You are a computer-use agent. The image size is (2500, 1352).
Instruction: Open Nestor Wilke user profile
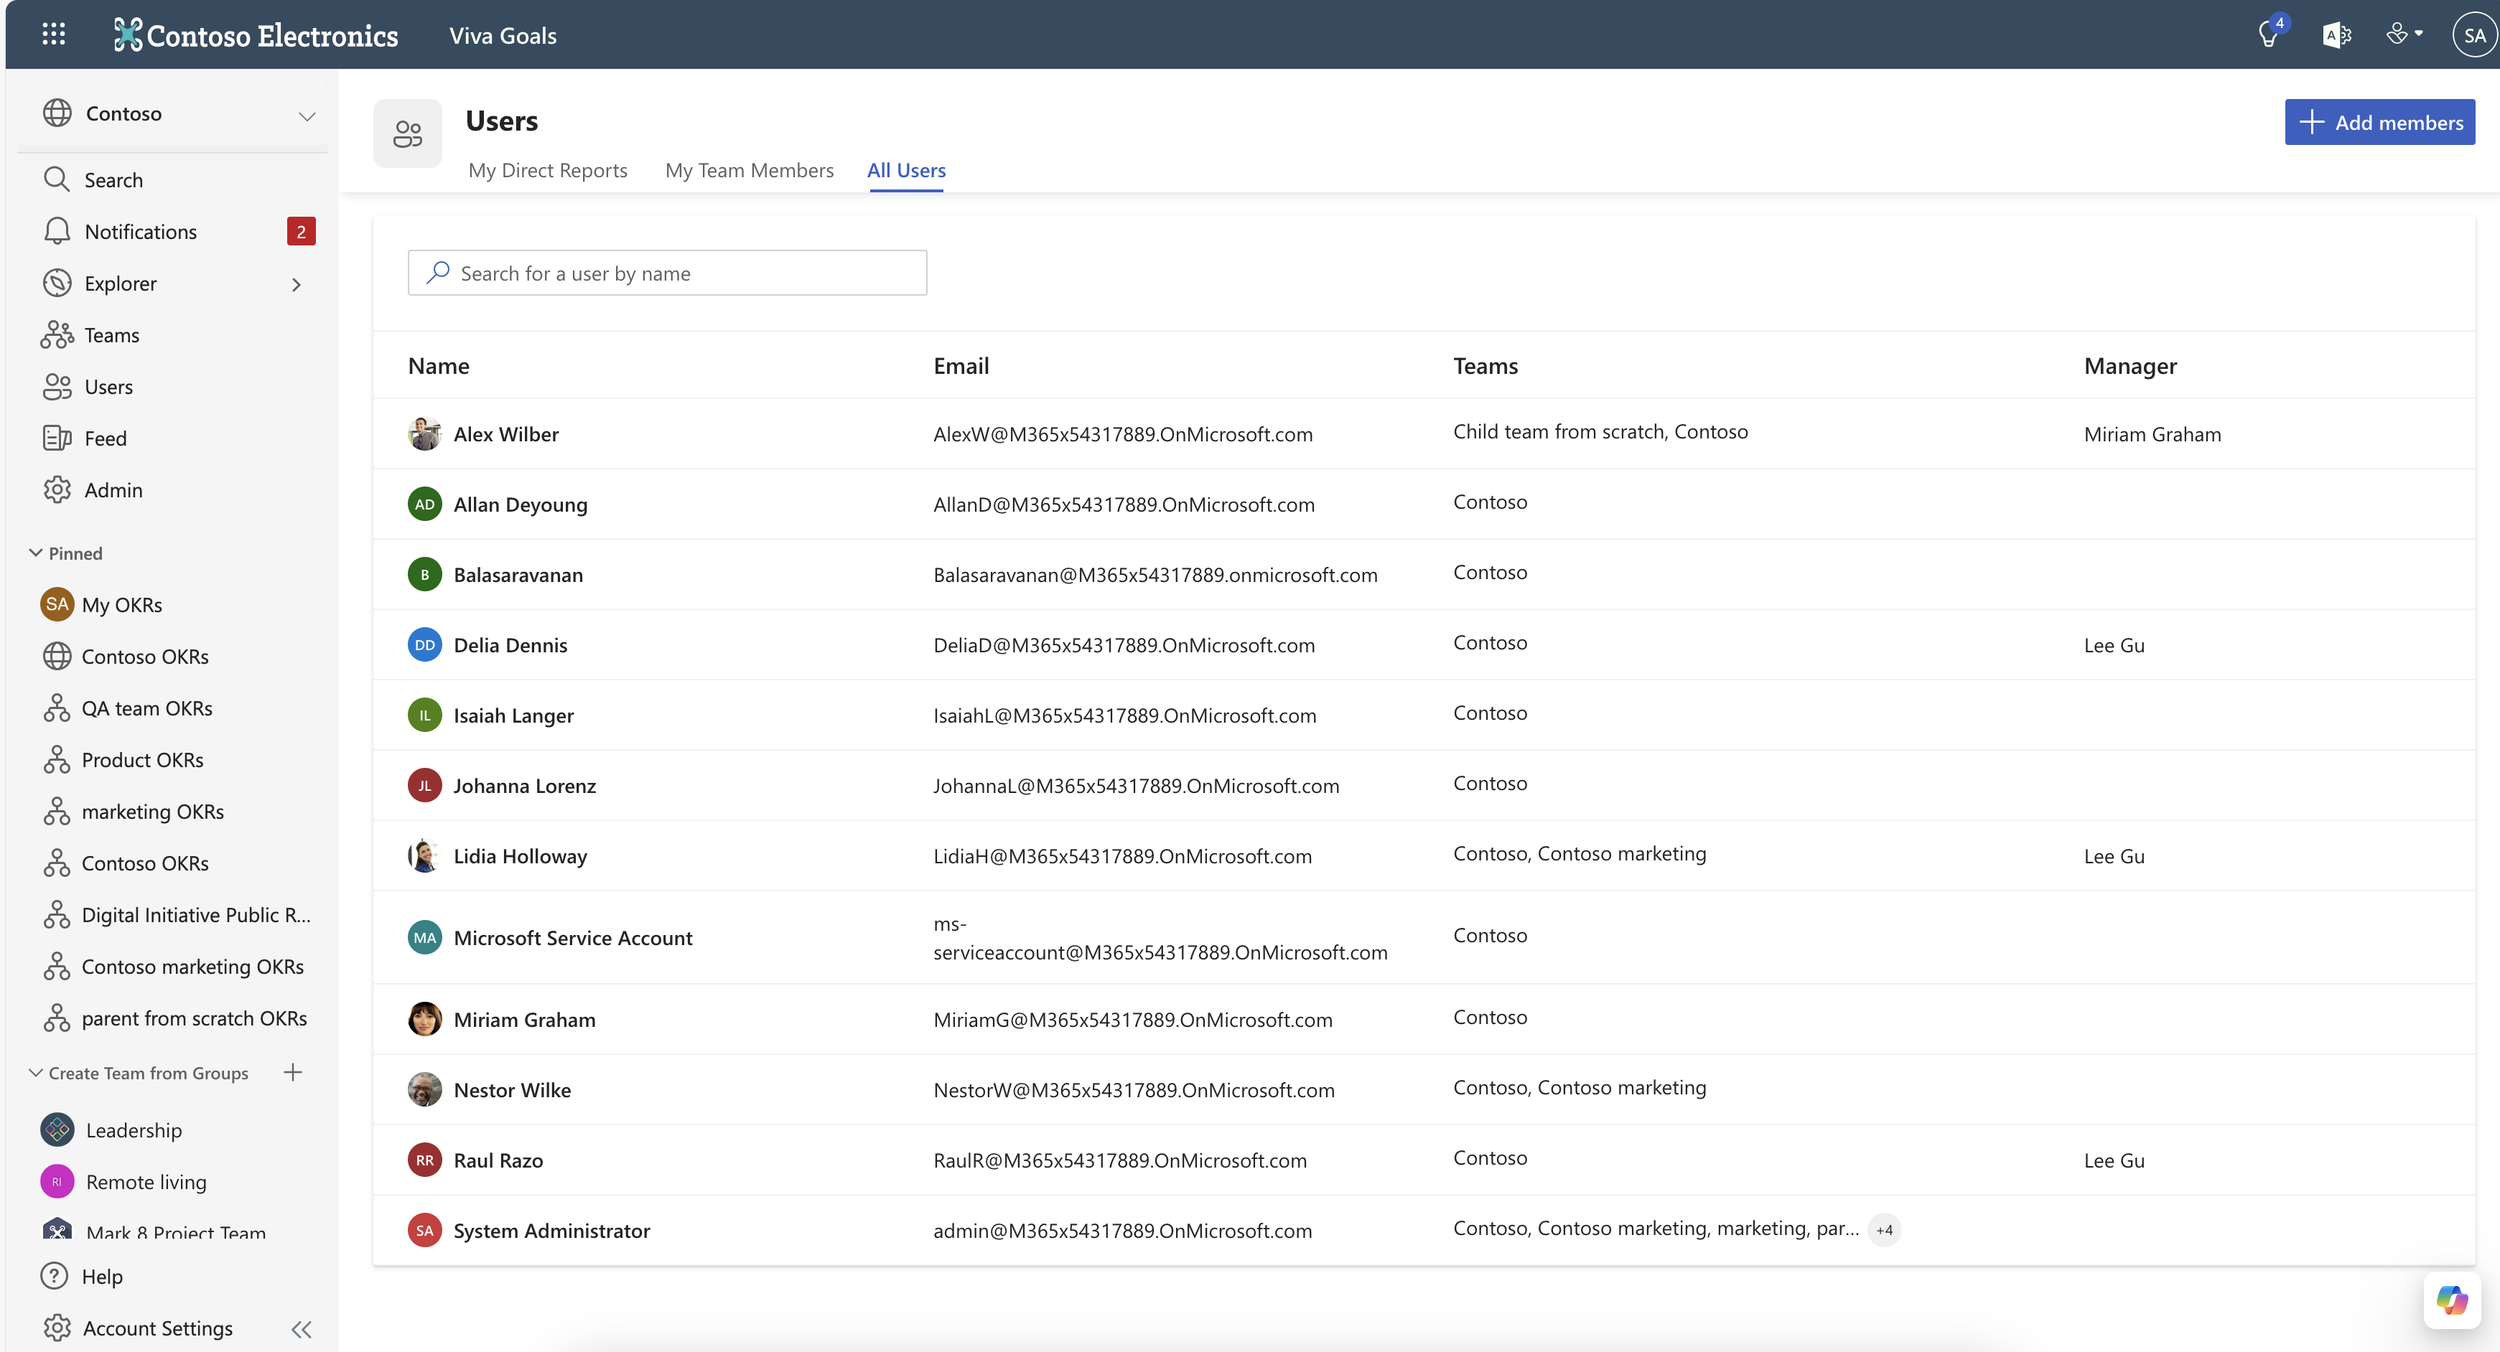511,1089
